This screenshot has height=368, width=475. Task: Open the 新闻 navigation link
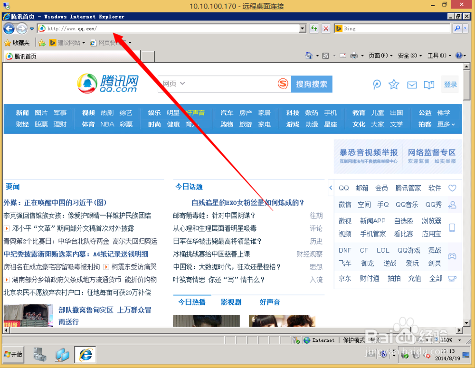22,113
